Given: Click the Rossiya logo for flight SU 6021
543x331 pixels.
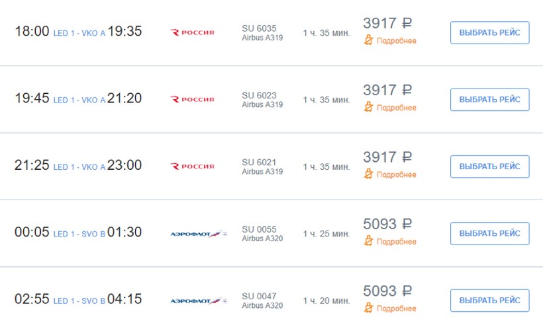Looking at the screenshot, I should click(193, 166).
